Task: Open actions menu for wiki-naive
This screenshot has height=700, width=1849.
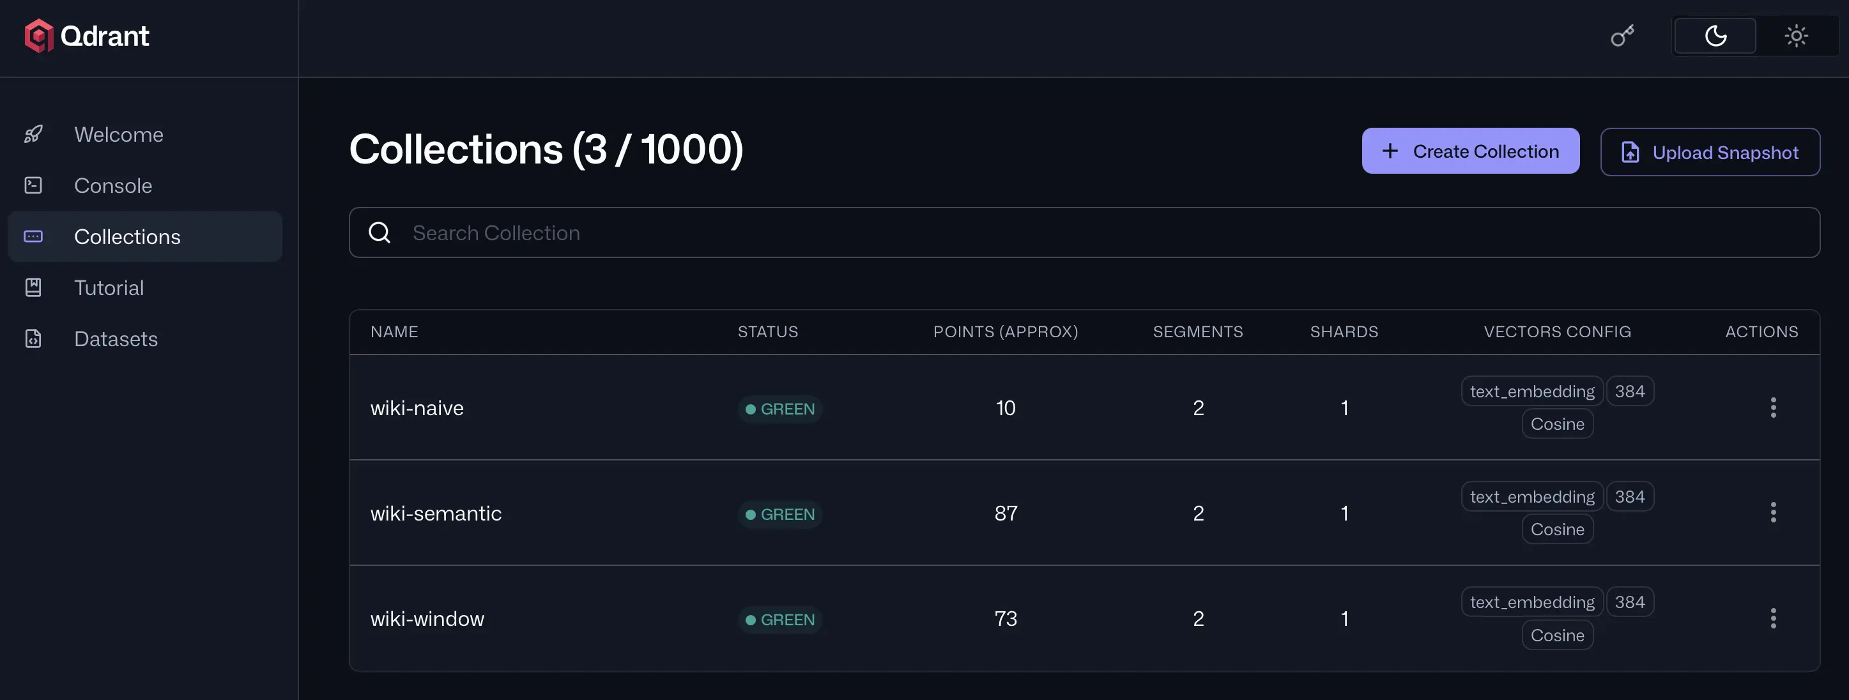Action: click(1773, 407)
